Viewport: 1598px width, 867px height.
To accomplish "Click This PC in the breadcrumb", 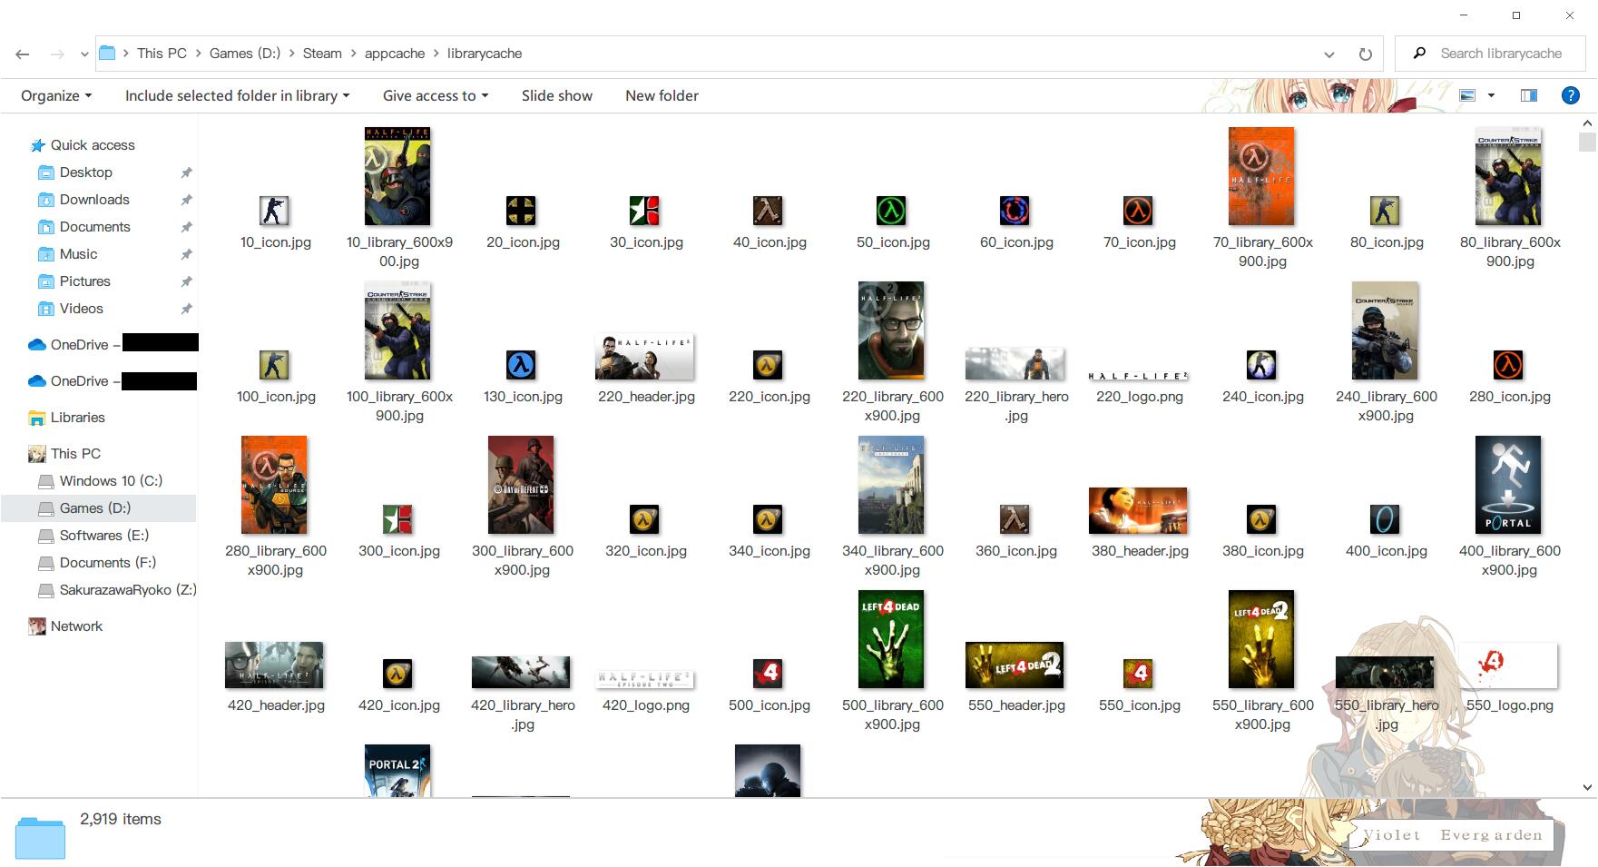I will click(x=162, y=54).
